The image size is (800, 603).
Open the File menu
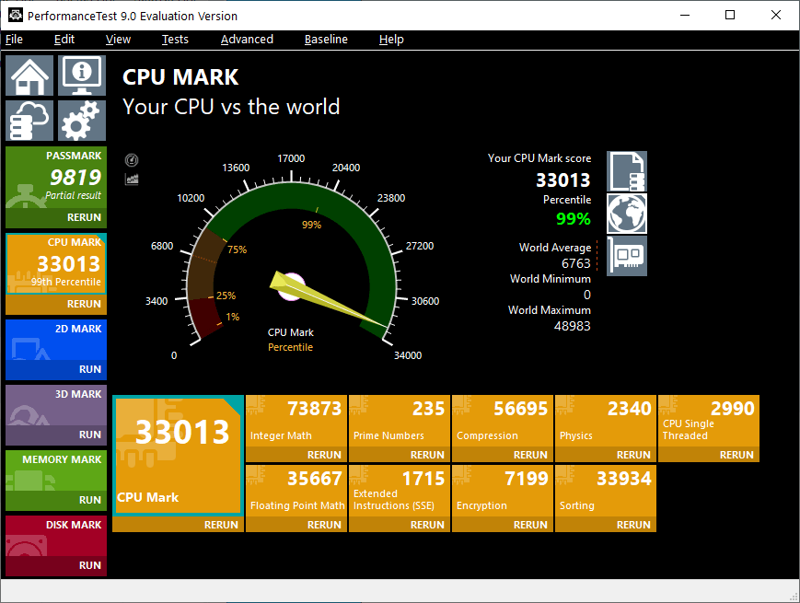pos(15,40)
